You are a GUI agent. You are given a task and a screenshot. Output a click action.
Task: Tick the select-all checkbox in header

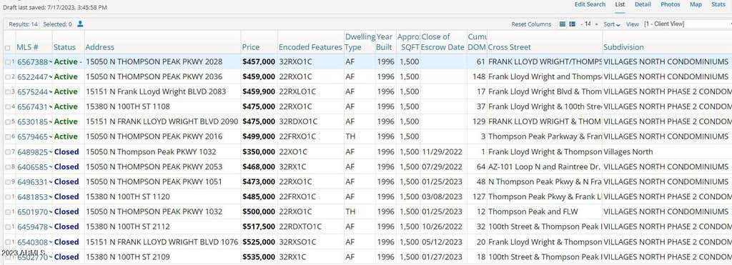tap(7, 48)
